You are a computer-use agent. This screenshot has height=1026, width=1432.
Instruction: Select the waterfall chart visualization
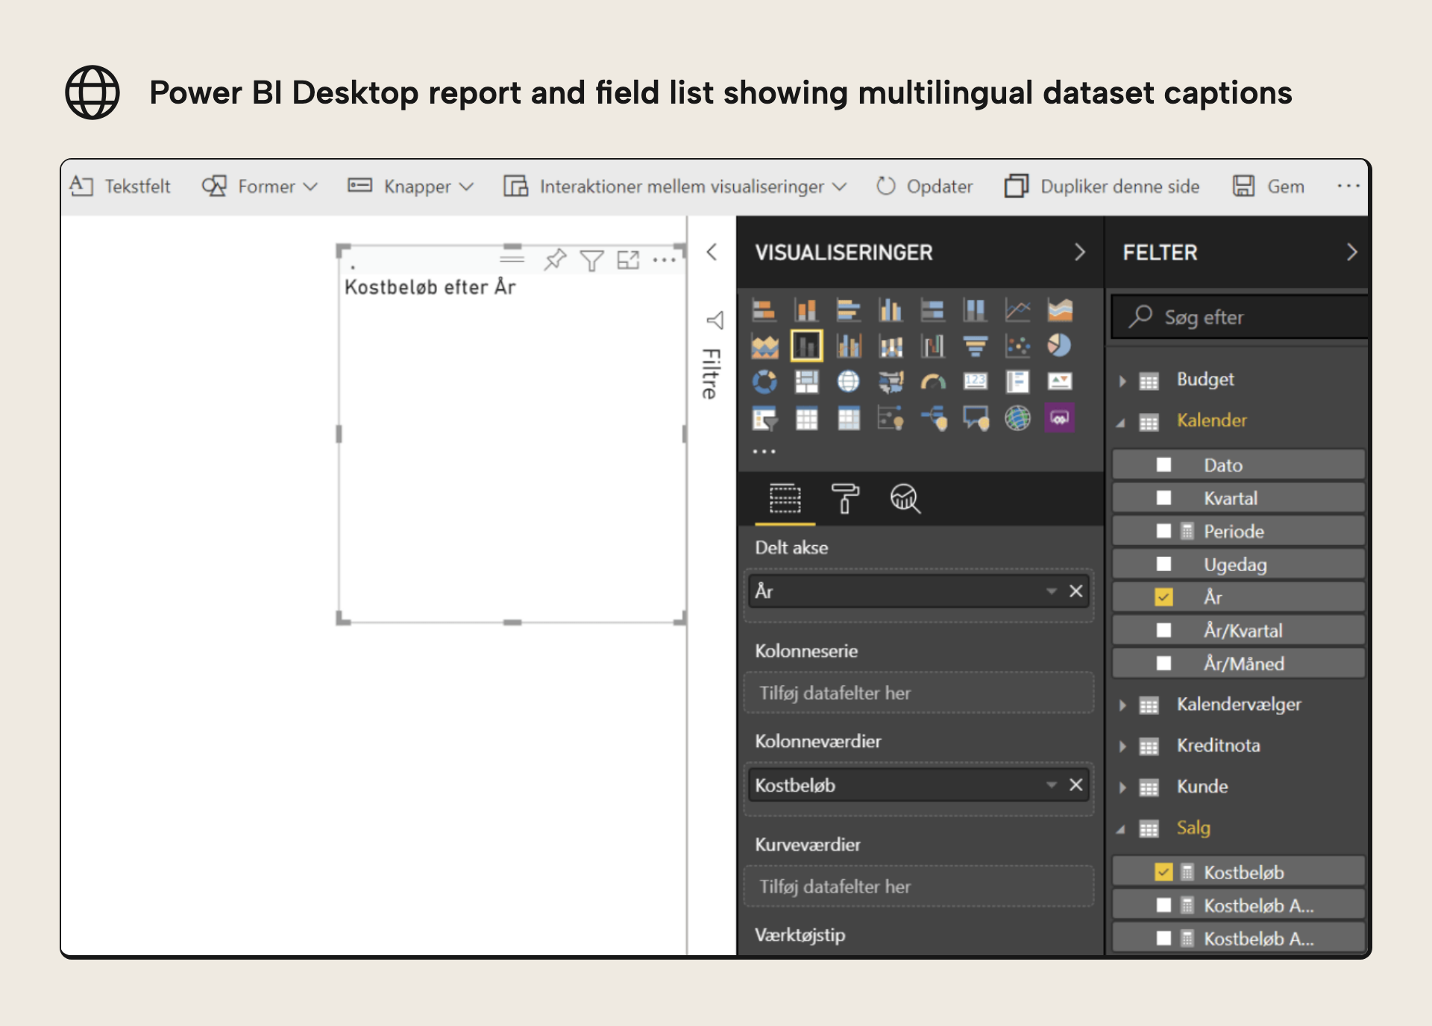(933, 345)
